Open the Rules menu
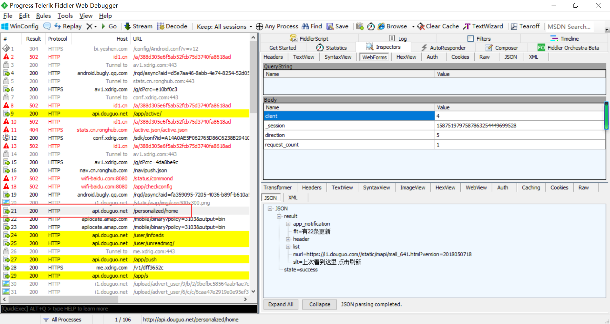 point(44,16)
